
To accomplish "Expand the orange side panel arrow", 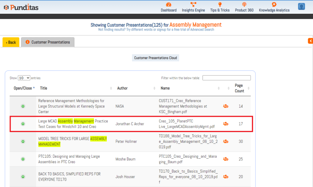I will pyautogui.click(x=310, y=41).
